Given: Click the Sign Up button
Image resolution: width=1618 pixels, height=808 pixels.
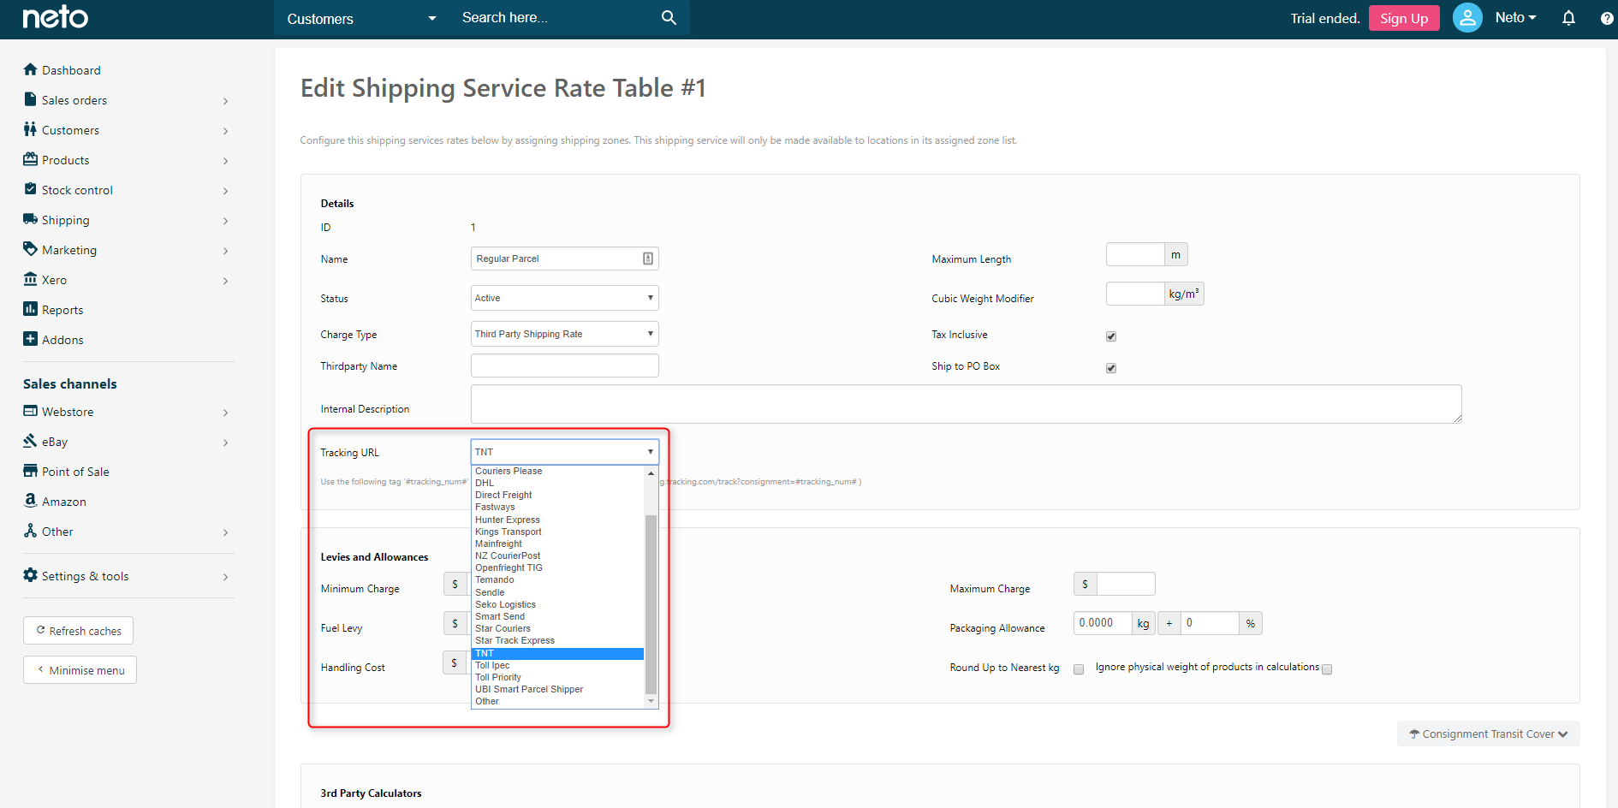Looking at the screenshot, I should 1404,18.
